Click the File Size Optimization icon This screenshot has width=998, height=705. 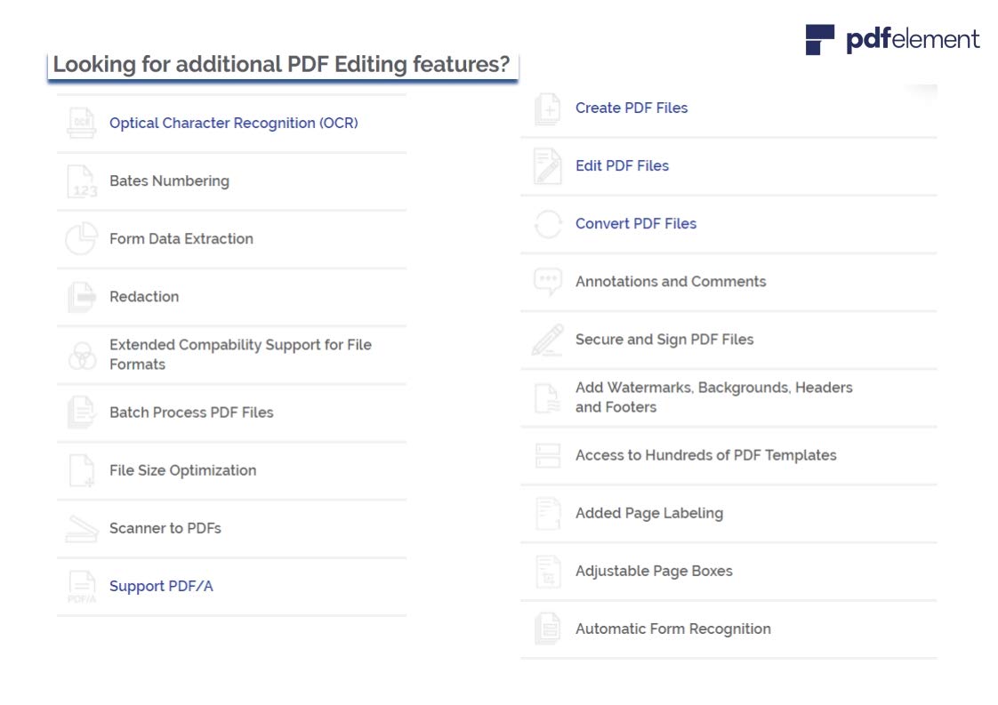[x=82, y=470]
